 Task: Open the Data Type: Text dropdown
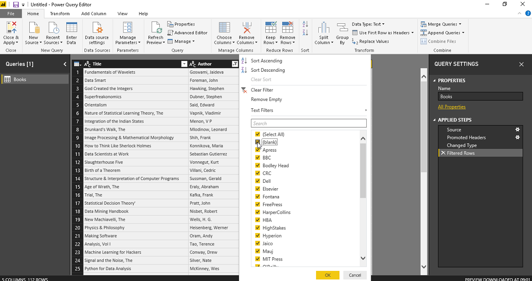368,24
